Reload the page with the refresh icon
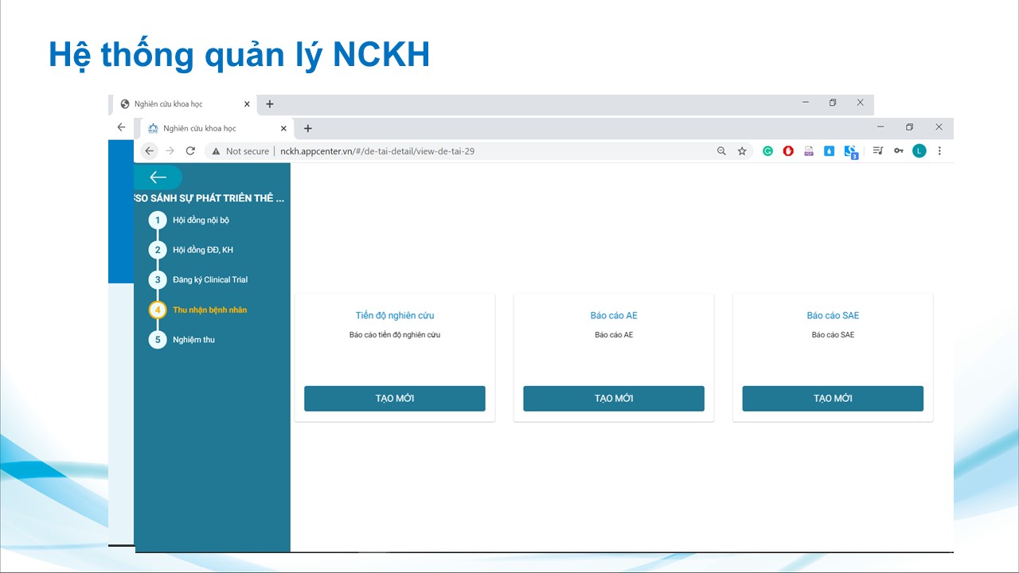 190,151
